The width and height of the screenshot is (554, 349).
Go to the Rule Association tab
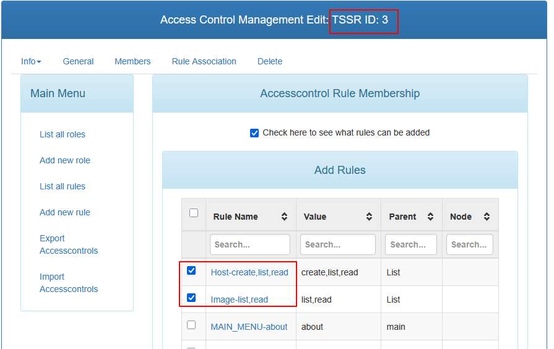coord(204,61)
